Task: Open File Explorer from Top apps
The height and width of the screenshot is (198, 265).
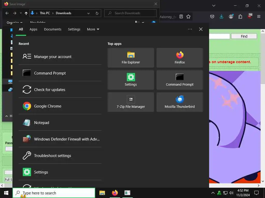Action: [131, 58]
